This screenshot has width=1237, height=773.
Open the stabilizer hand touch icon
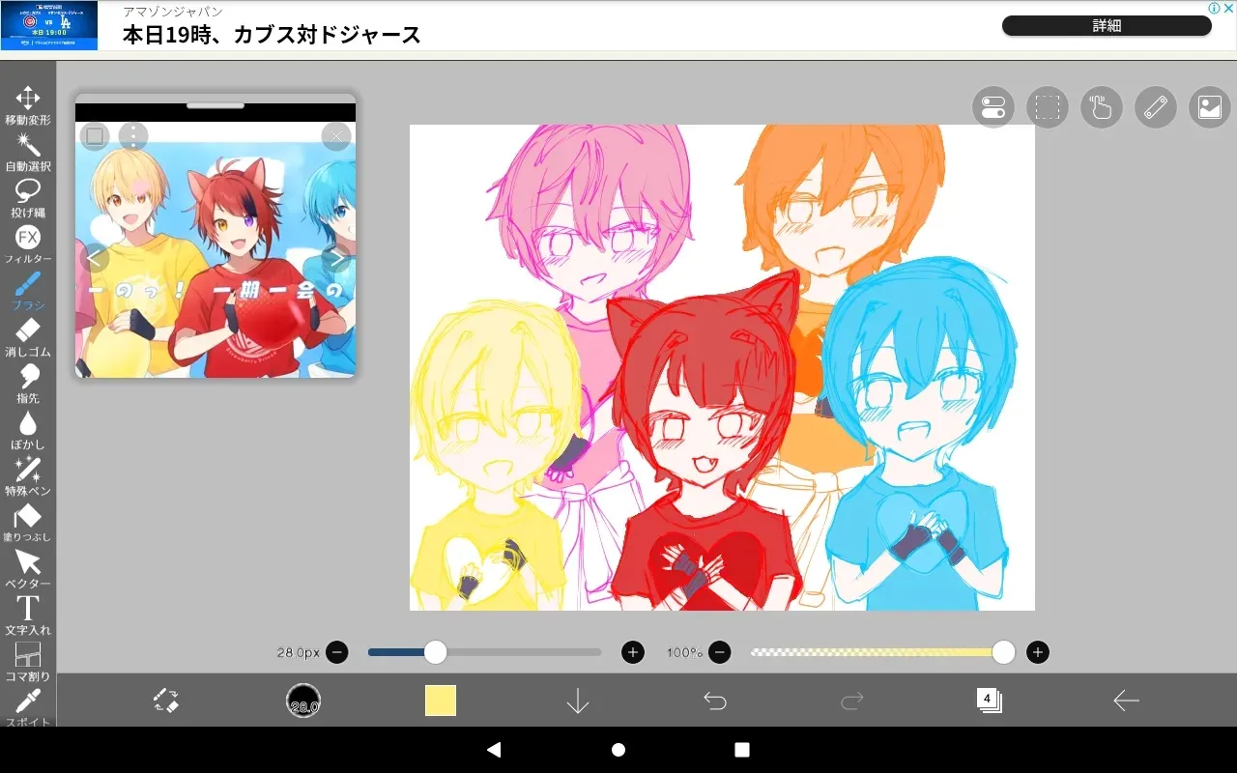click(x=1102, y=107)
